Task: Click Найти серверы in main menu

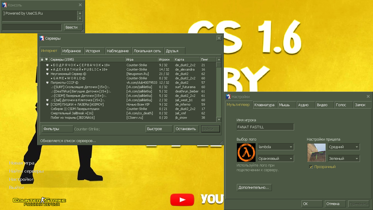Action: 26,171
